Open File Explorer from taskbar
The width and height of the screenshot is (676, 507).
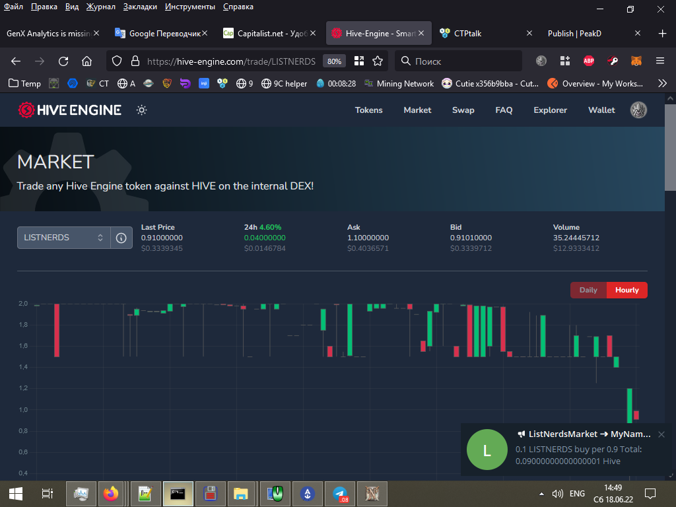tap(240, 494)
